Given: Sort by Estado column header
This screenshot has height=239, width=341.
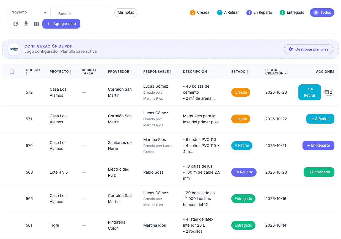Looking at the screenshot, I should point(240,72).
